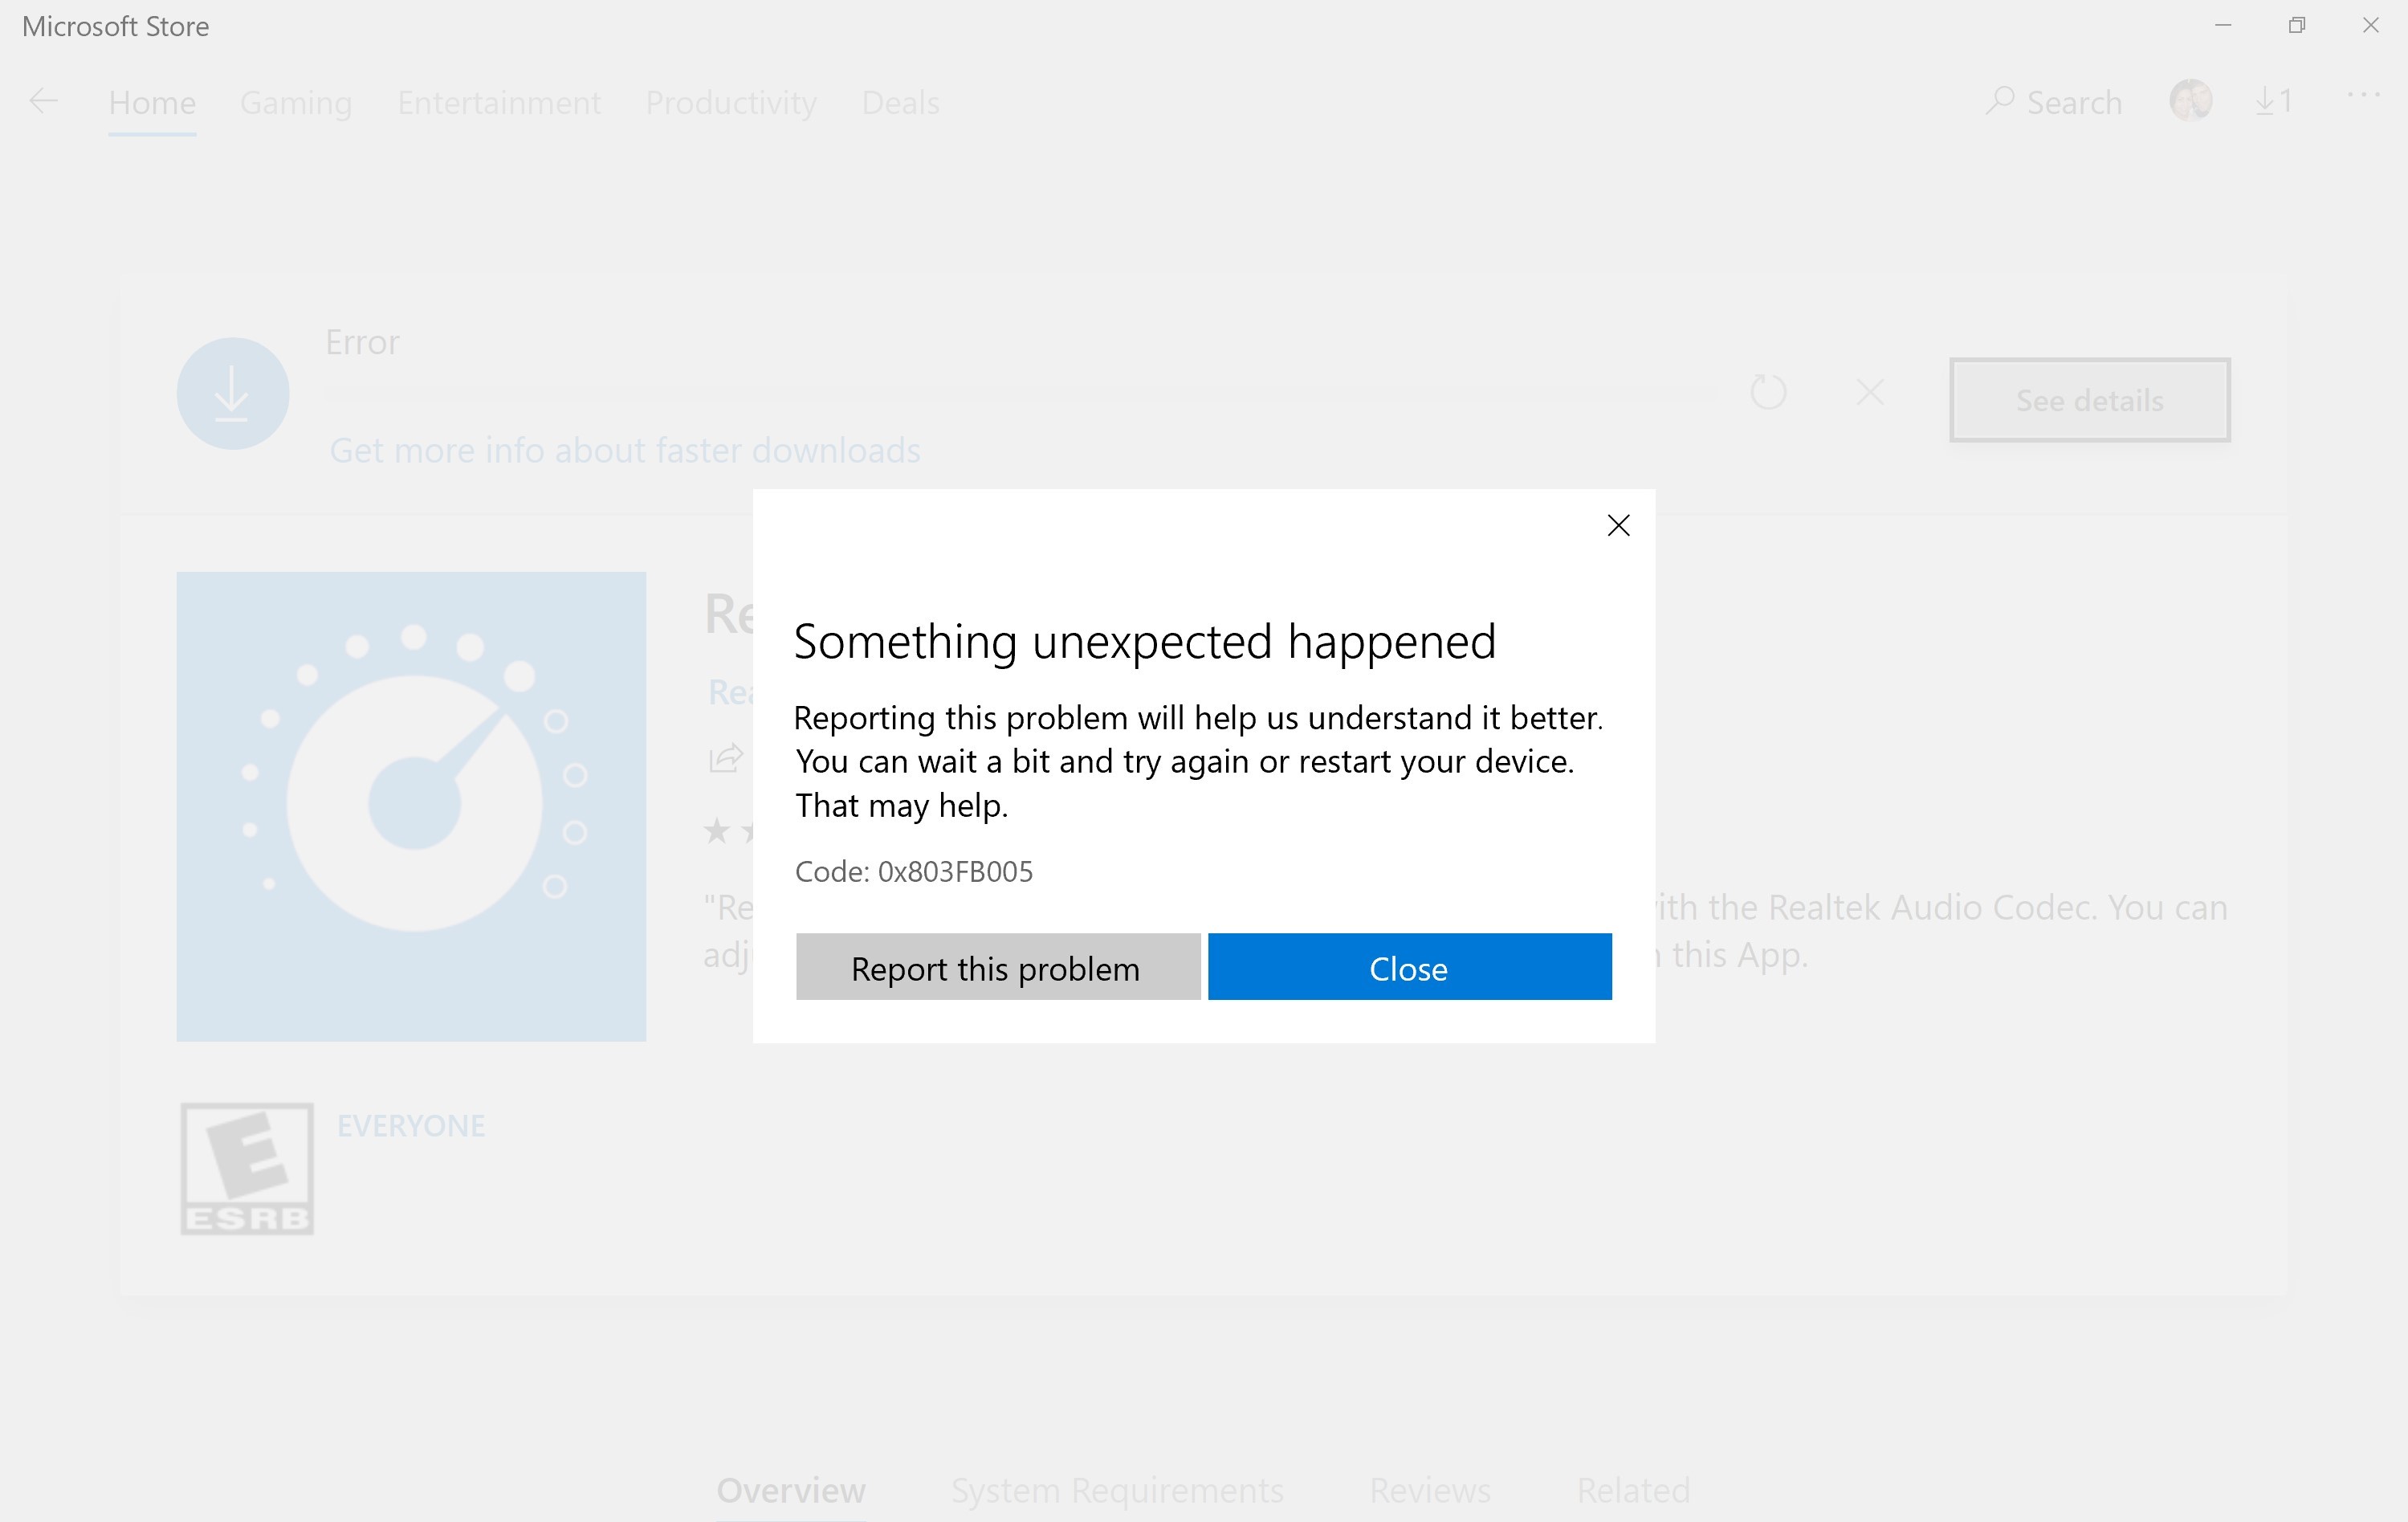Open the EVERYONE rating link
The image size is (2408, 1522).
tap(410, 1125)
